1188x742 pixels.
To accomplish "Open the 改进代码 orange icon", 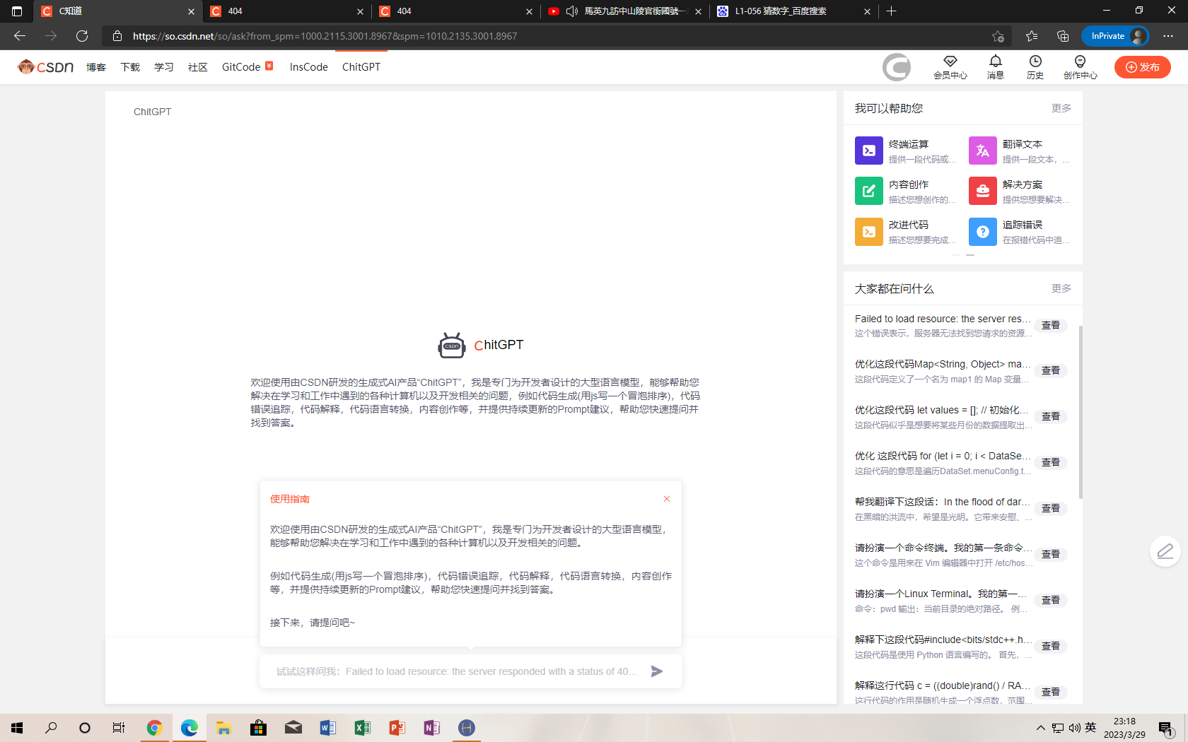I will (x=868, y=231).
